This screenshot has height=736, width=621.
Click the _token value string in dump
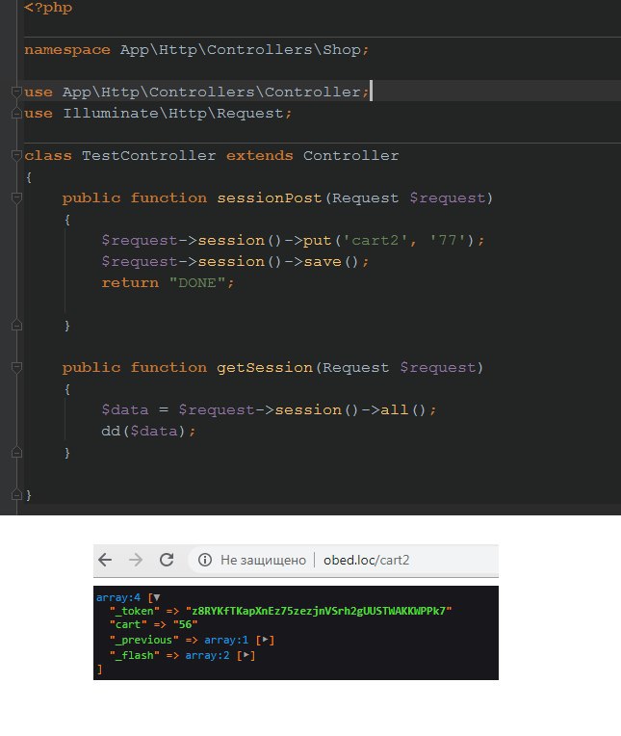coord(319,611)
